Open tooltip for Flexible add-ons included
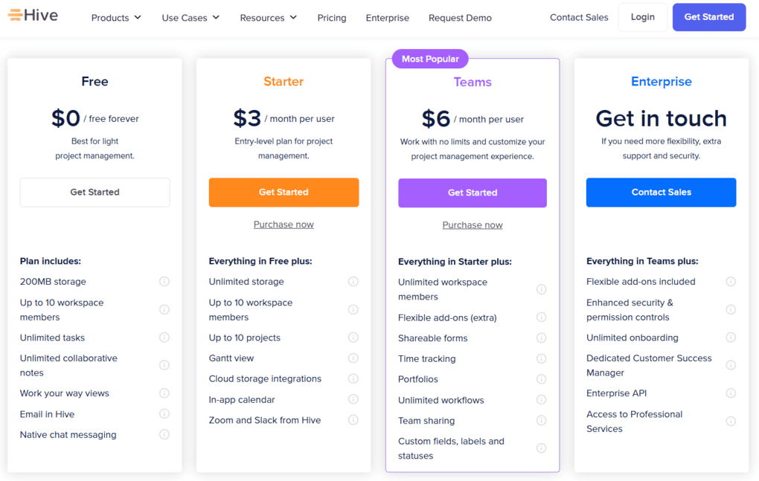The width and height of the screenshot is (759, 481). (x=730, y=281)
